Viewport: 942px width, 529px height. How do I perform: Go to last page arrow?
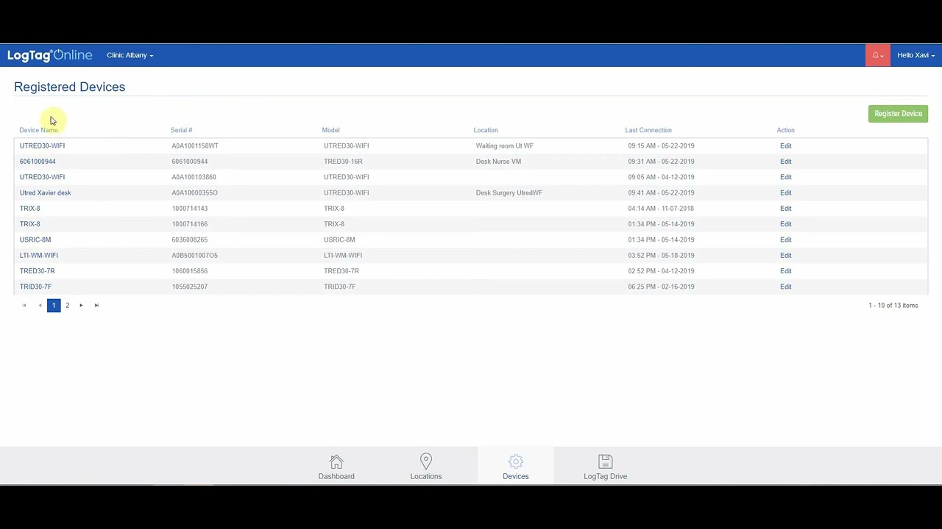(96, 305)
